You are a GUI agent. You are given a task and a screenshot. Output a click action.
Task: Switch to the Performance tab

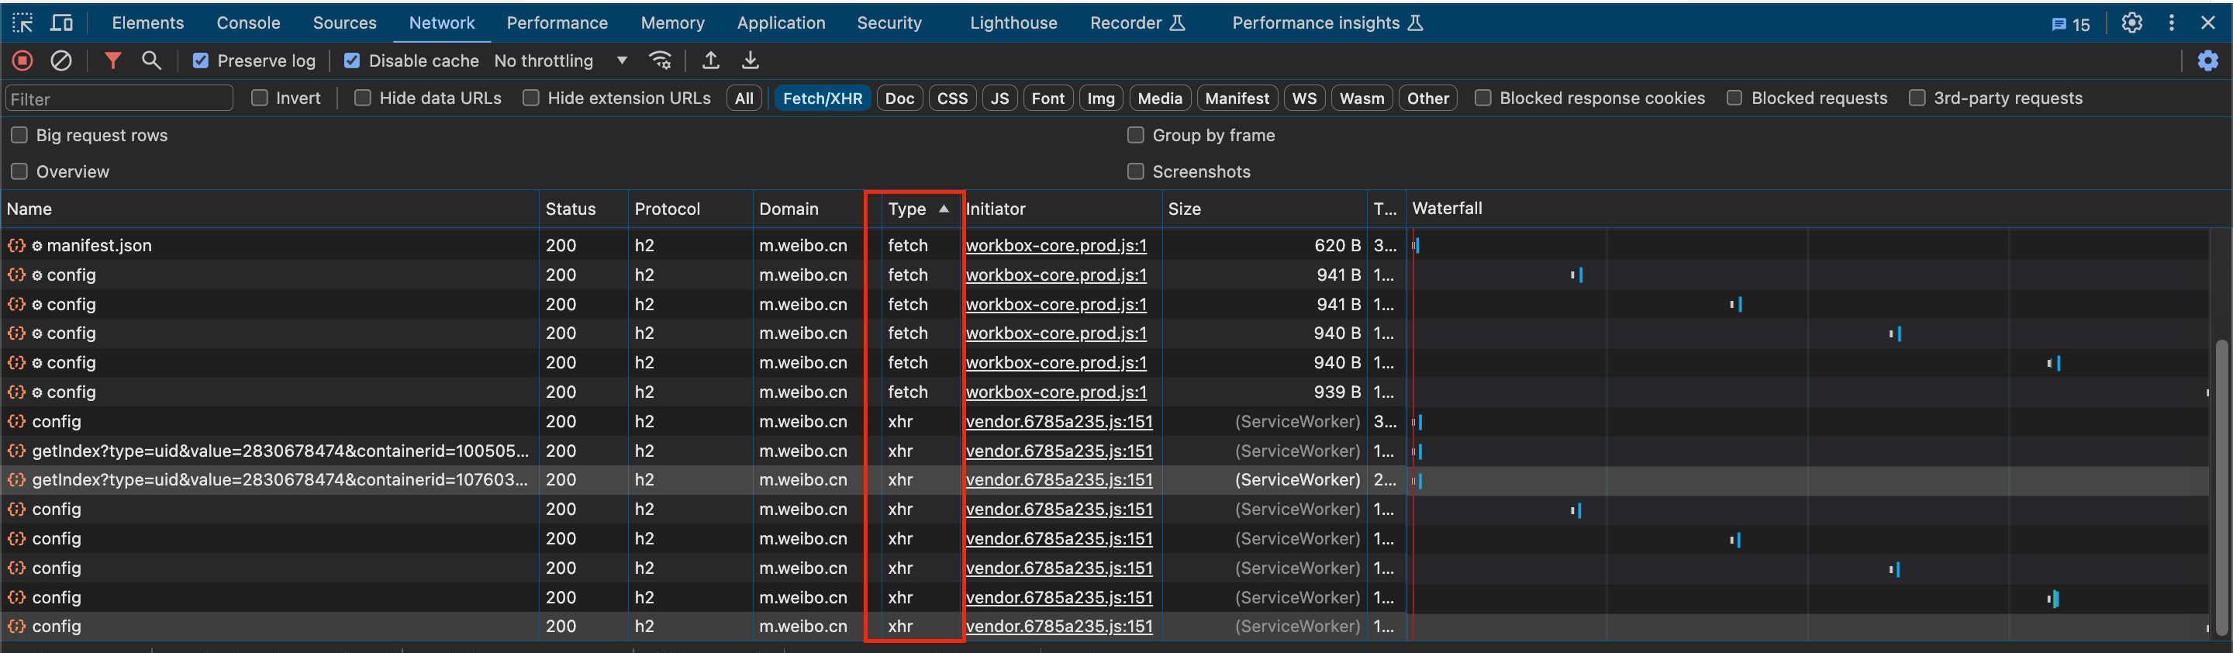557,23
